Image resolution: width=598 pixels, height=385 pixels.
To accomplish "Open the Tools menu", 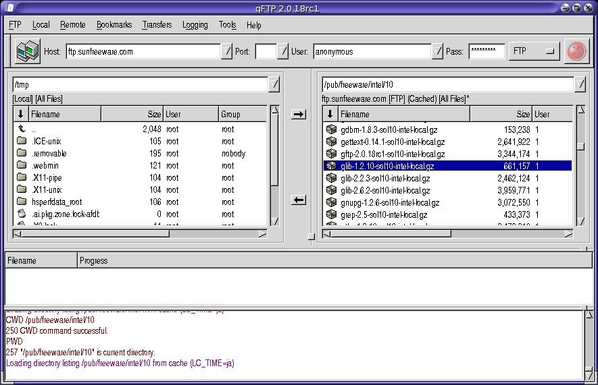I will pyautogui.click(x=227, y=25).
